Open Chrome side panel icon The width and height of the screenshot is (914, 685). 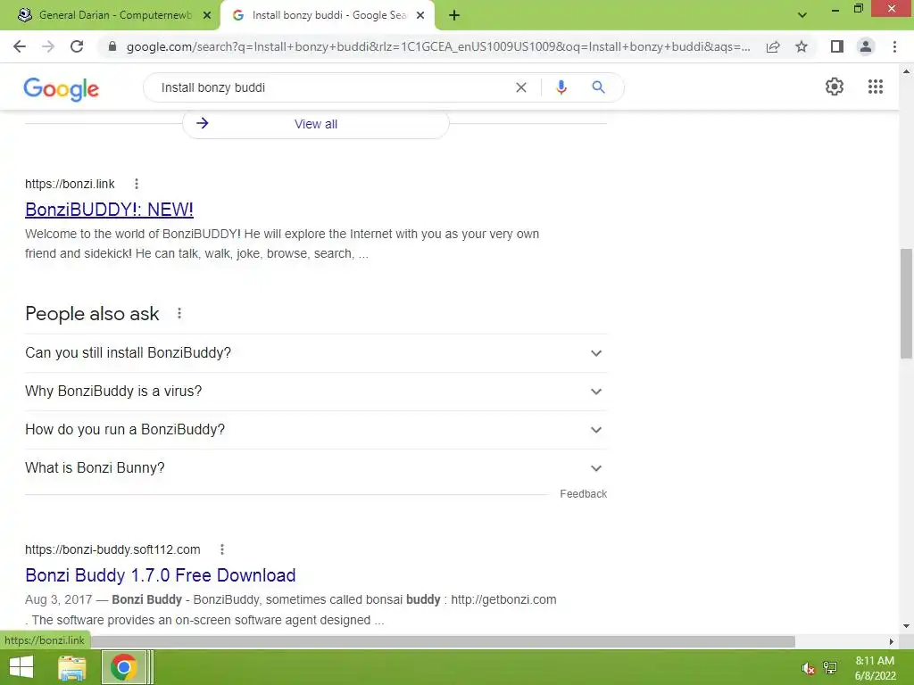tap(837, 46)
